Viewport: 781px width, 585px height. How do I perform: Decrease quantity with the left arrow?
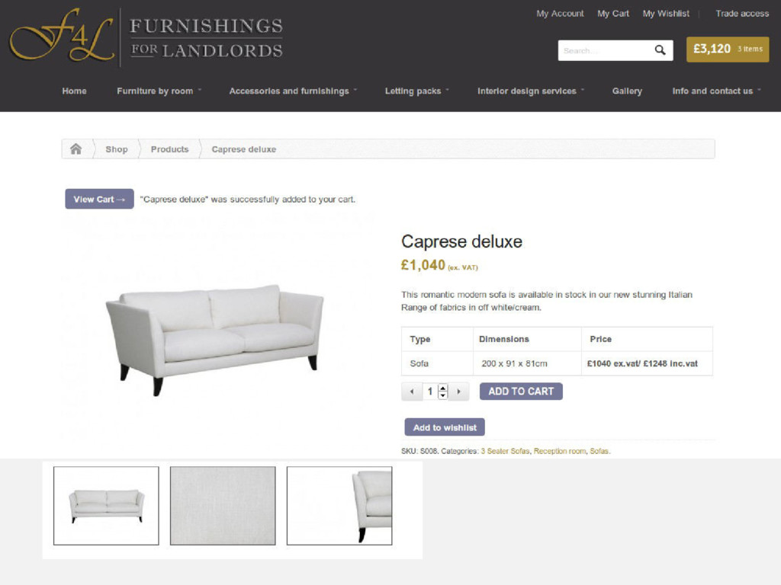pyautogui.click(x=412, y=392)
